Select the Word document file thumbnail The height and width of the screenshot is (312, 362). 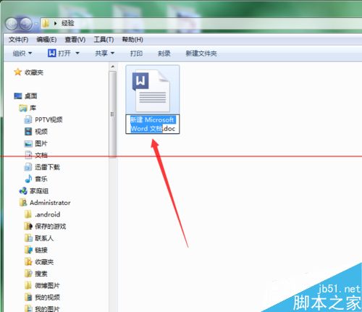pos(153,90)
